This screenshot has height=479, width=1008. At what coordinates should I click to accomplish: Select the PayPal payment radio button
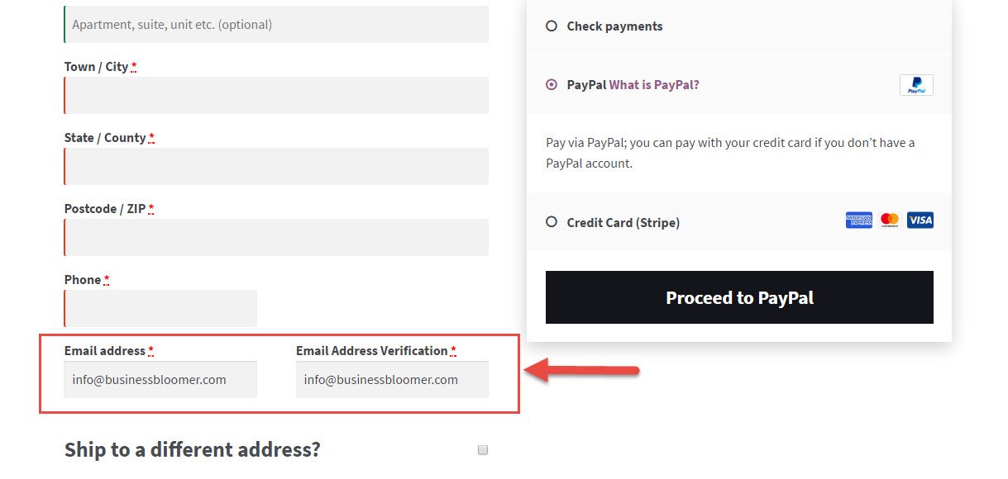552,84
